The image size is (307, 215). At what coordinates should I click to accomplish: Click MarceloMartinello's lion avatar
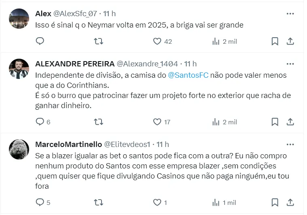click(x=19, y=149)
